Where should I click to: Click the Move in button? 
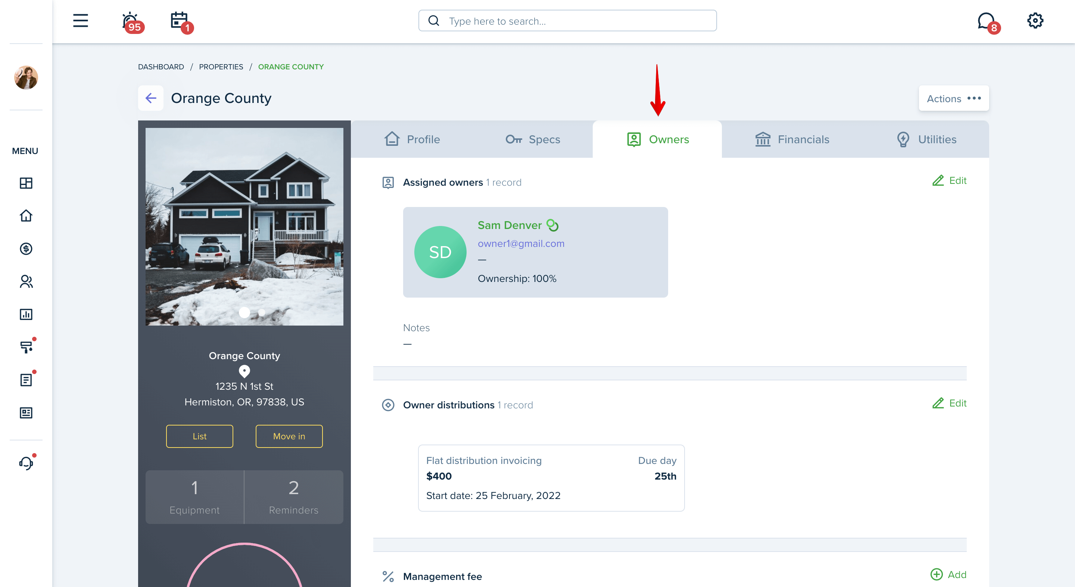289,436
